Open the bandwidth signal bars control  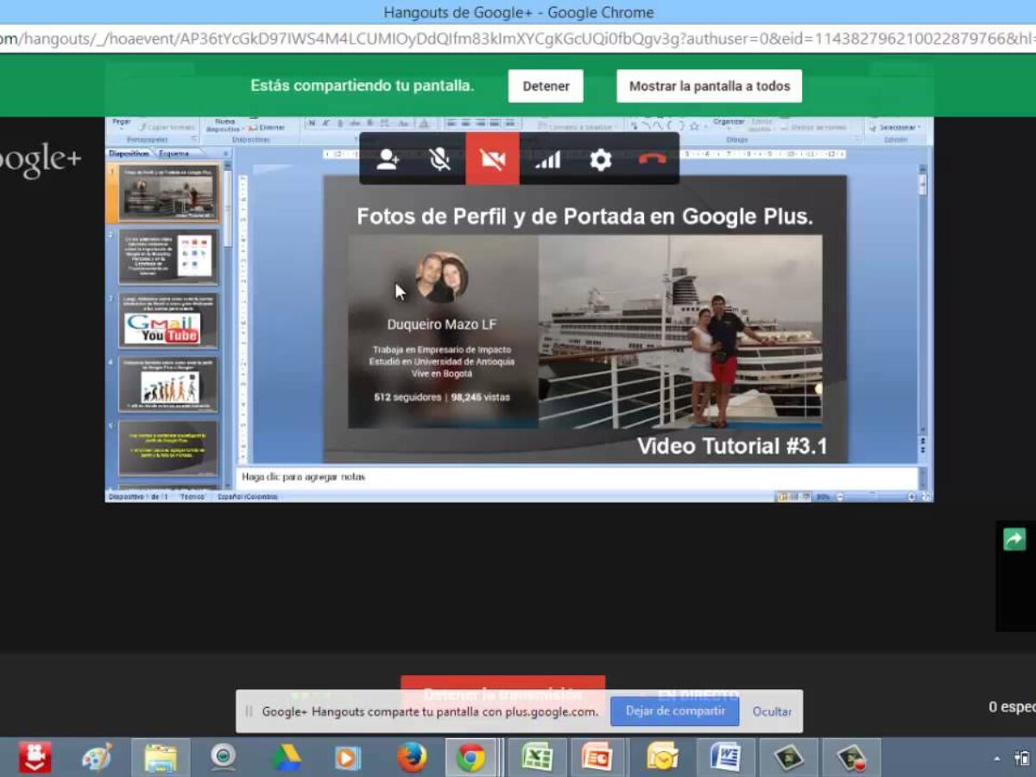547,160
